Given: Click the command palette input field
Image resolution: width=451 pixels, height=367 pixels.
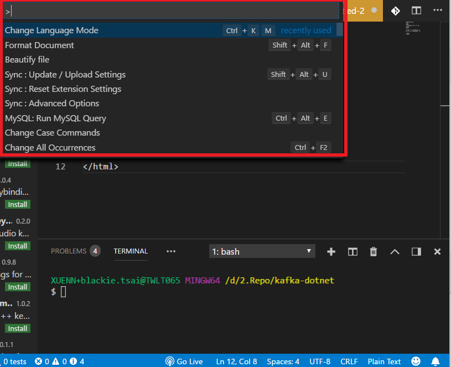Looking at the screenshot, I should point(172,11).
